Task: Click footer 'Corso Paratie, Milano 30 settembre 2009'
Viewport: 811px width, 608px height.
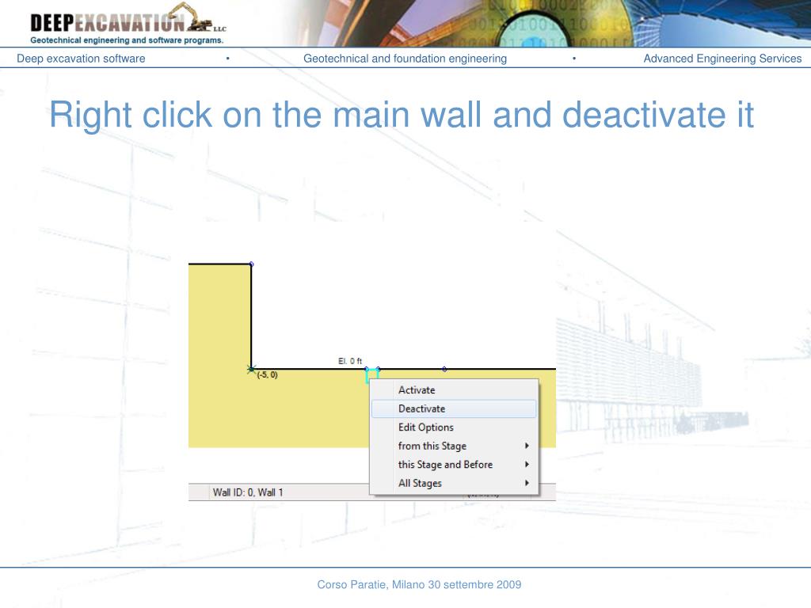Action: tap(419, 584)
